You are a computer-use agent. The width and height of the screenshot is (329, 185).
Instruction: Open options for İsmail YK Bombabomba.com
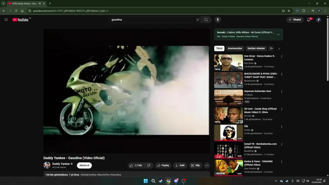coord(282,144)
